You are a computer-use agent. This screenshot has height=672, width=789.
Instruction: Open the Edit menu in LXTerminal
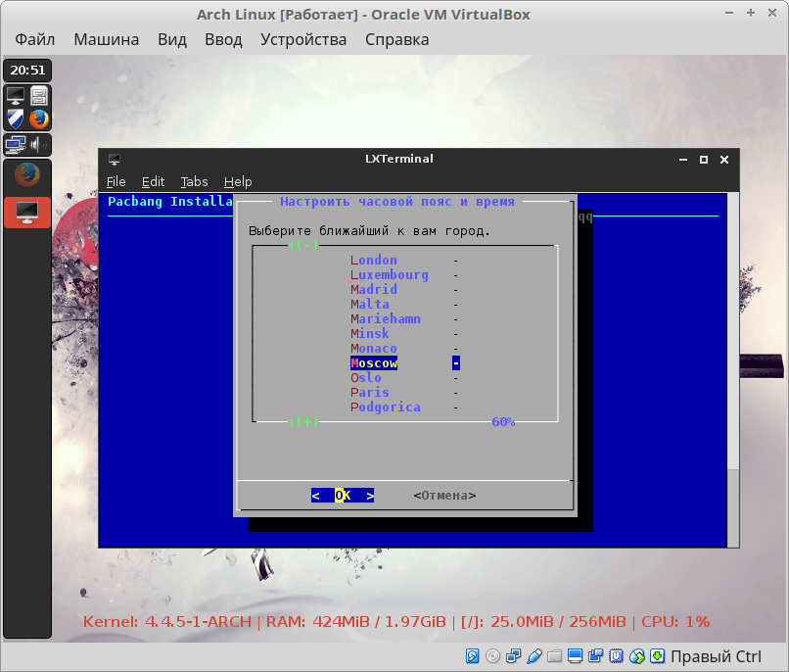click(153, 181)
